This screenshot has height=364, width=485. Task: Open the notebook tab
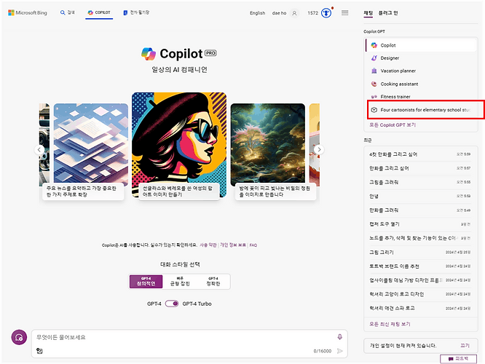tap(136, 12)
